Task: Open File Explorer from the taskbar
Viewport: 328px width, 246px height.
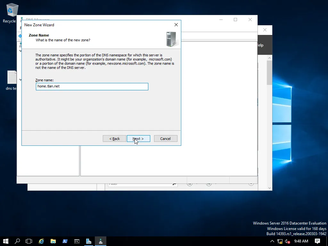Action: click(x=53, y=241)
